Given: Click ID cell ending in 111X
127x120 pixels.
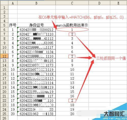Looking at the screenshot, I should tap(36, 74).
